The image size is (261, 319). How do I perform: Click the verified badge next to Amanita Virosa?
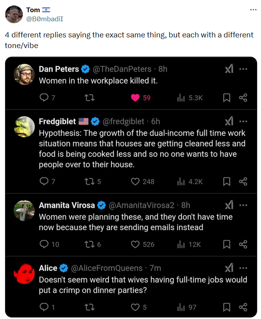[x=102, y=205]
